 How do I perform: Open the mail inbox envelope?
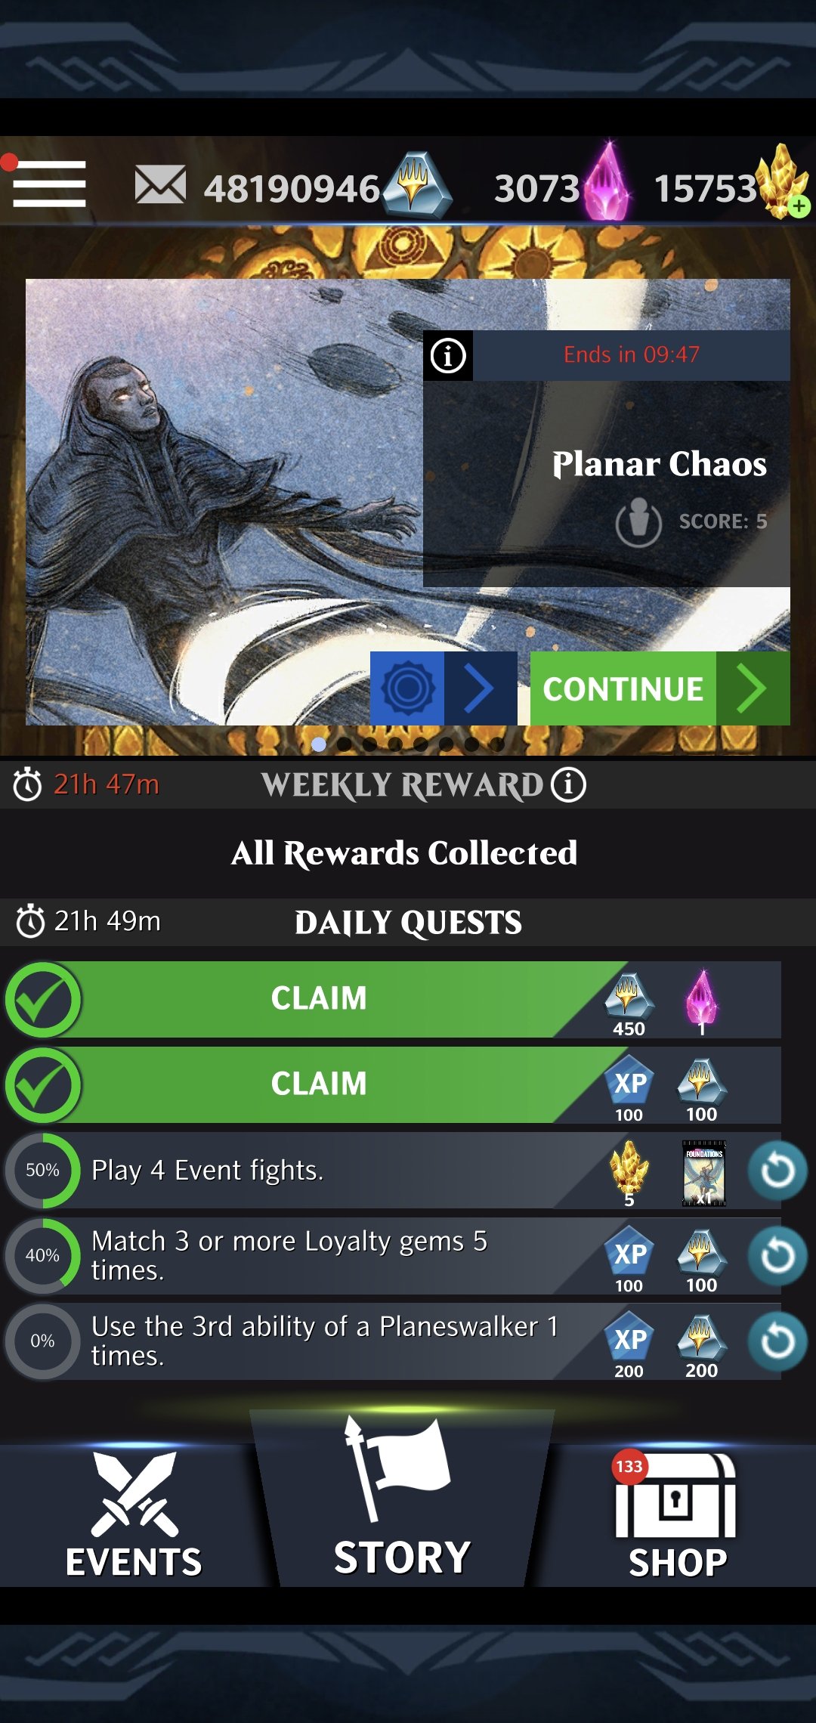[160, 185]
